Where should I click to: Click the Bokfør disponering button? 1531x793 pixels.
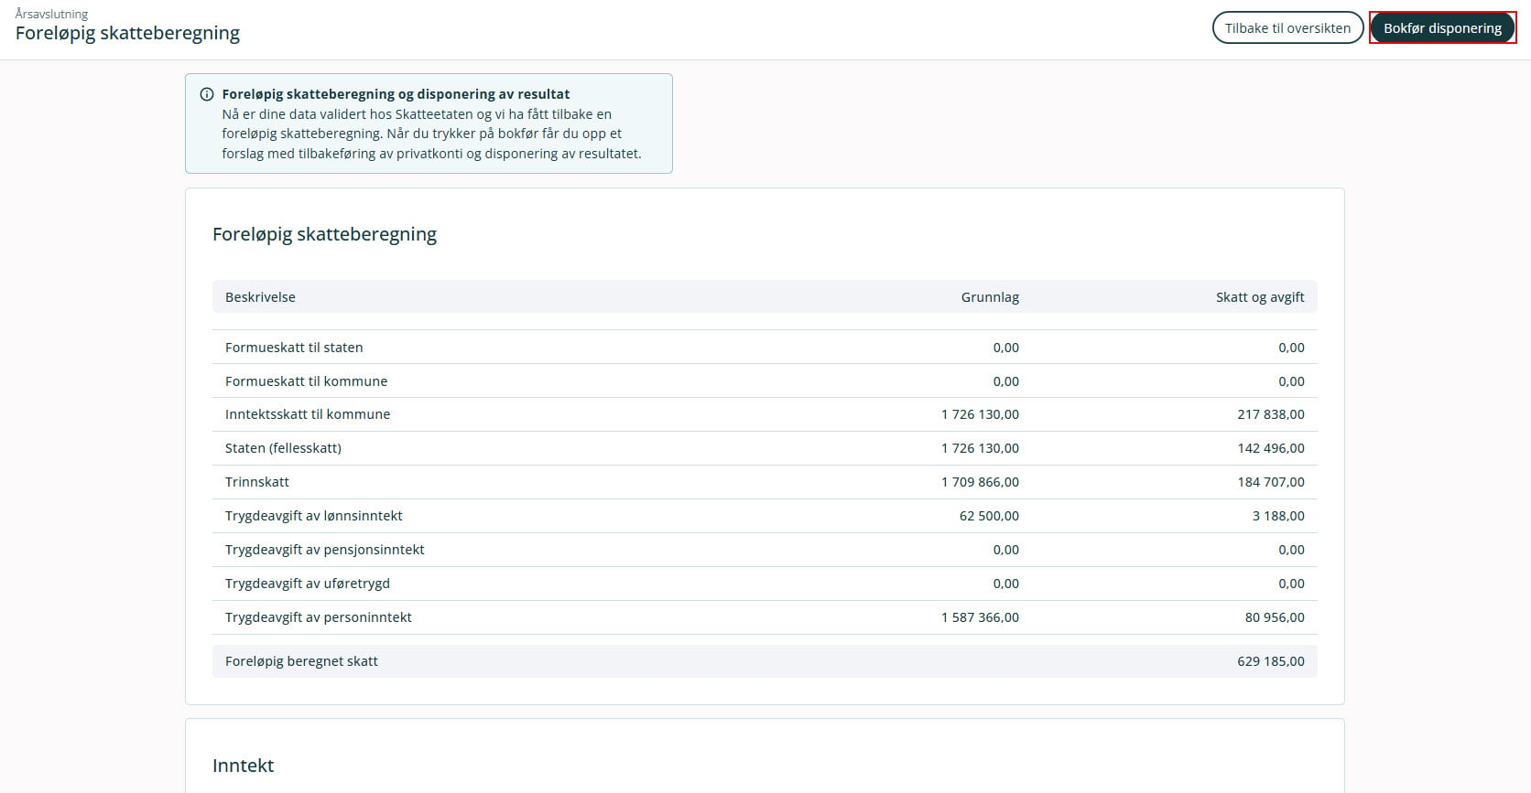[x=1442, y=28]
